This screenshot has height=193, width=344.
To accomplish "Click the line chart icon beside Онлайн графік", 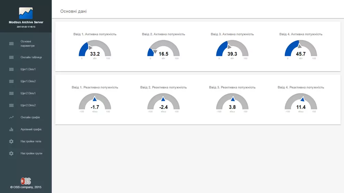I will (x=11, y=117).
